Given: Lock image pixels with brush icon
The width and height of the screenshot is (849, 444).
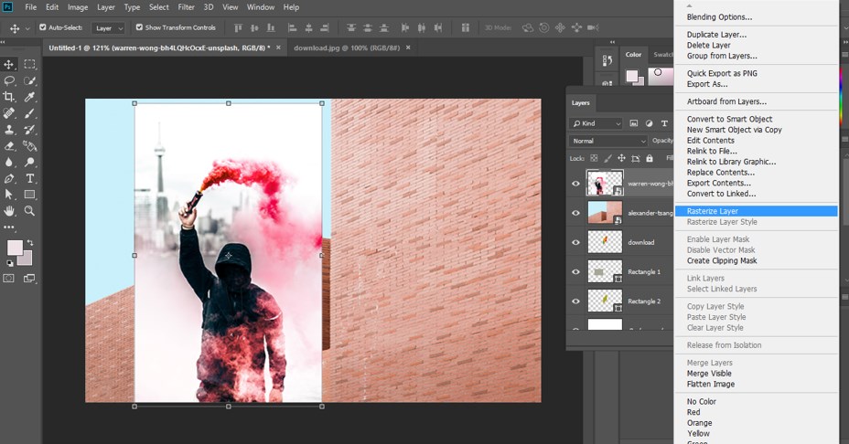Looking at the screenshot, I should coord(607,158).
